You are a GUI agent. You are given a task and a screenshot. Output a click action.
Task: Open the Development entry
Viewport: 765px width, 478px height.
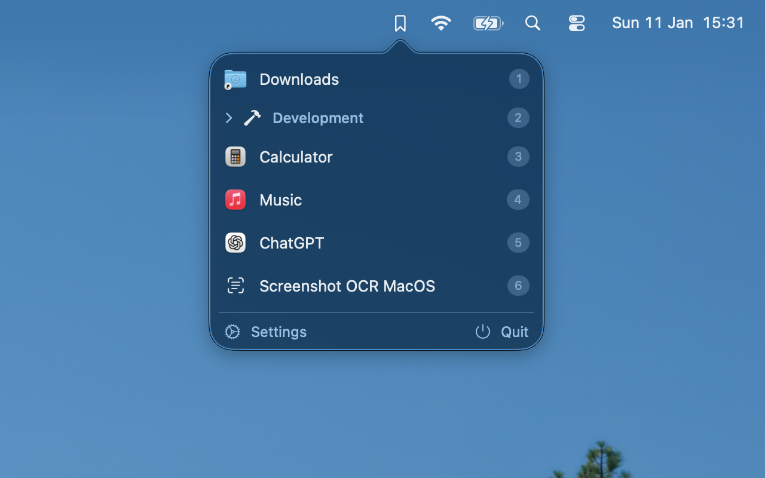317,118
